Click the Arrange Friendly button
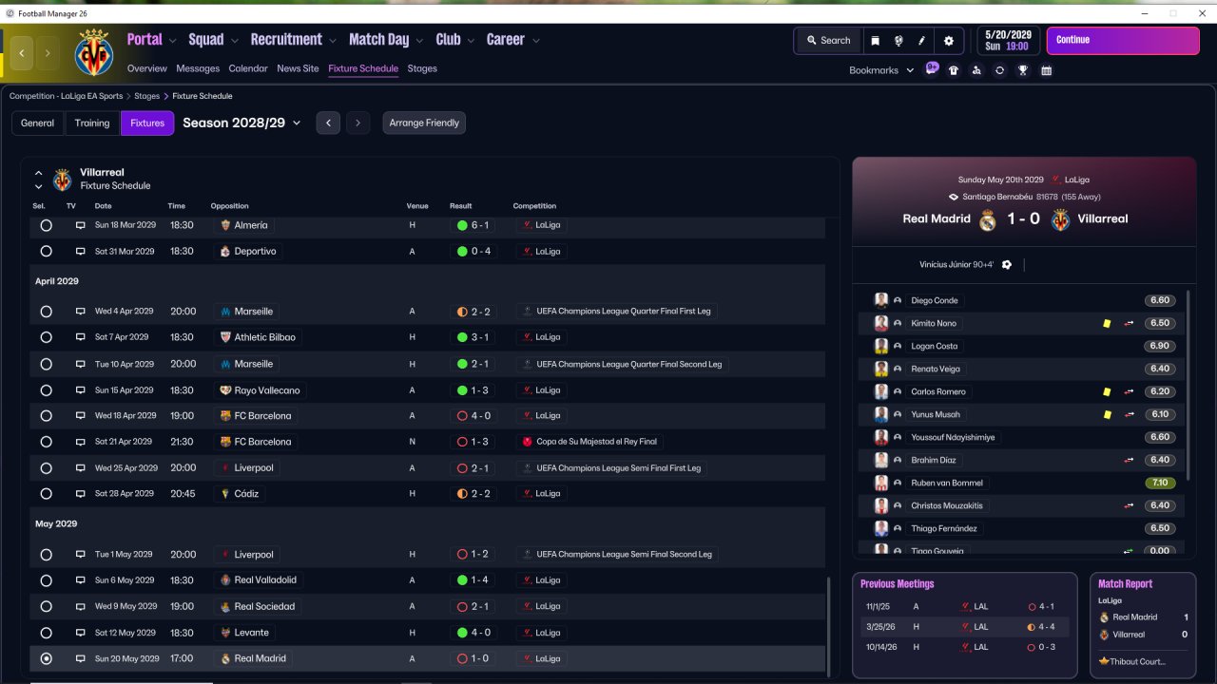This screenshot has width=1217, height=684. (x=424, y=123)
